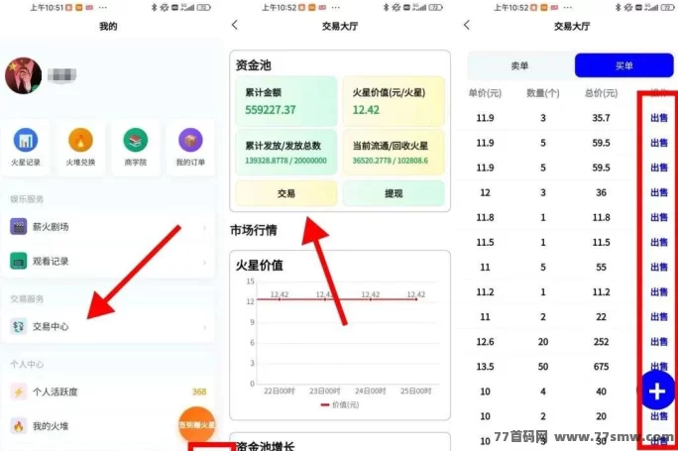Click the 个人活跃度 value 368

(199, 392)
